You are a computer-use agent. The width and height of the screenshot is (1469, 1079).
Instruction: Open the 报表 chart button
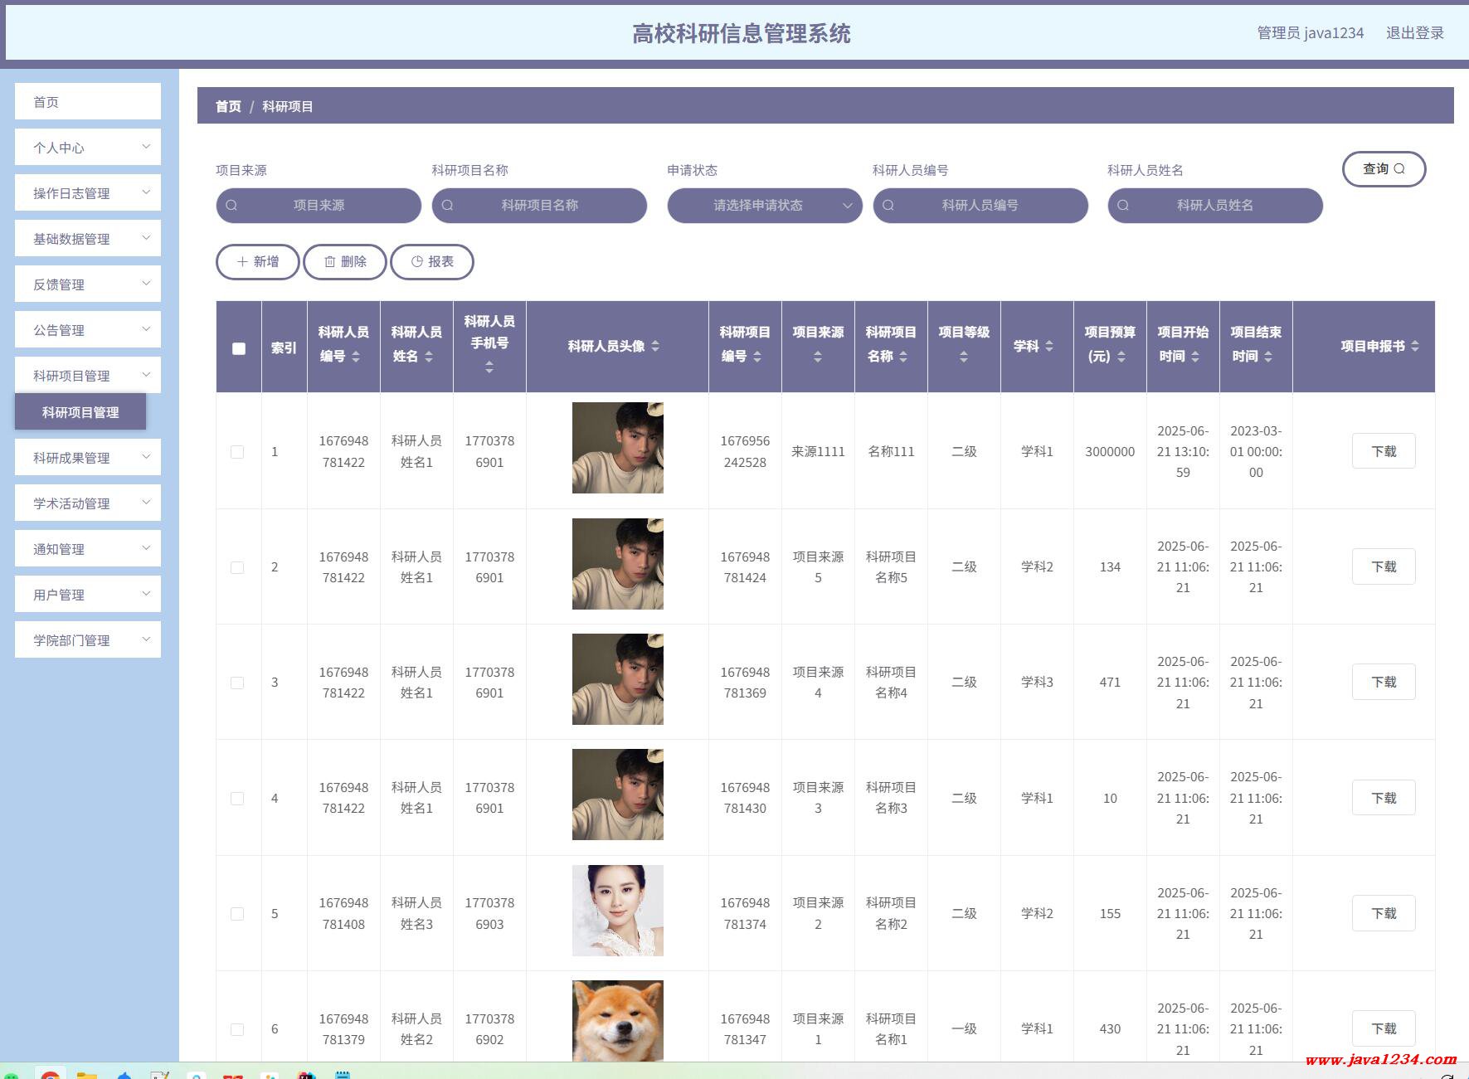[432, 262]
